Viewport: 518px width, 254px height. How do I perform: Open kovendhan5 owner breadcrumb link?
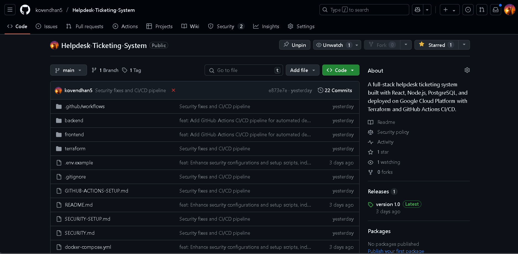(x=49, y=10)
